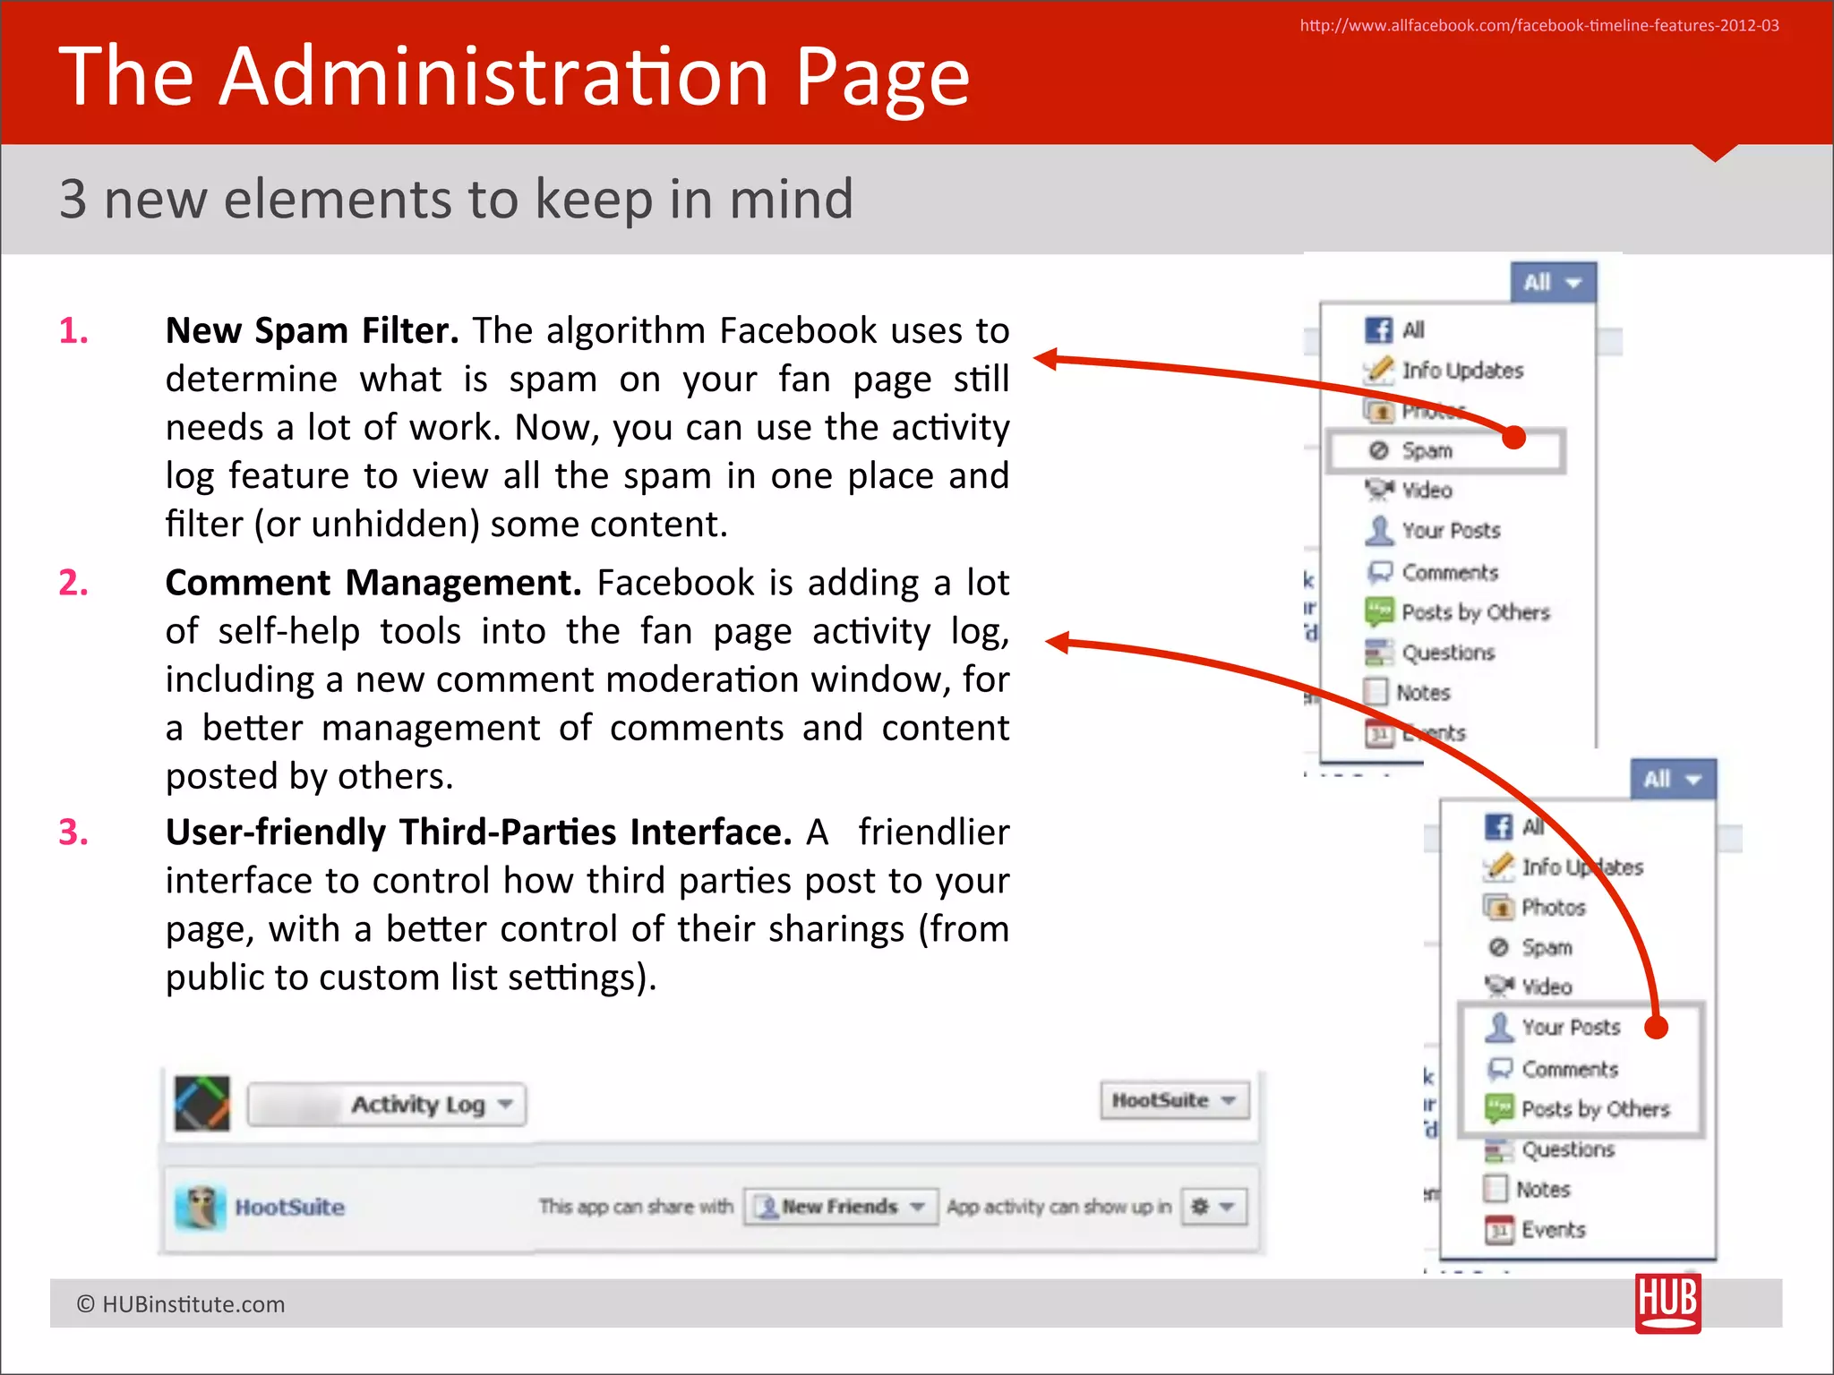Select Your Posts in the upper filter menu
The width and height of the screenshot is (1834, 1375).
click(1452, 531)
